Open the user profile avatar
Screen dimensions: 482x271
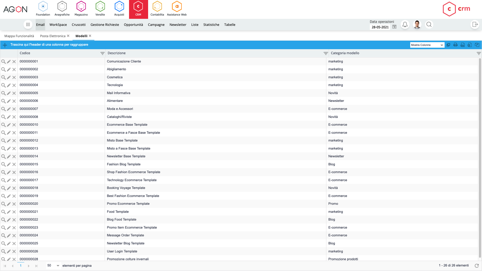click(417, 25)
